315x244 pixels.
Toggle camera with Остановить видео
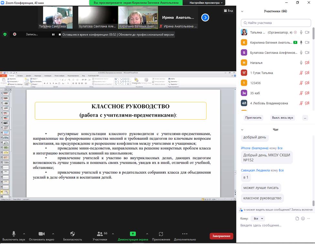point(41,234)
